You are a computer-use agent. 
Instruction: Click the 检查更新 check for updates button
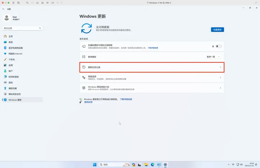click(x=217, y=30)
